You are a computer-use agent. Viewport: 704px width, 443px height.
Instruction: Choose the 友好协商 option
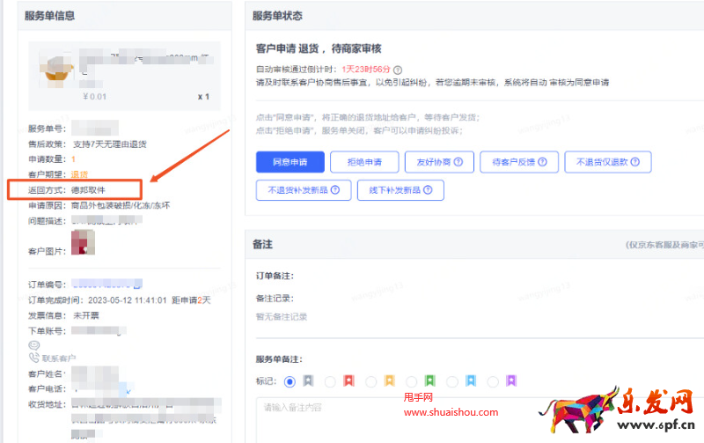tap(439, 162)
